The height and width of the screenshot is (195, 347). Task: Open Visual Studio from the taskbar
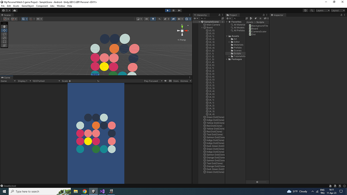tap(102, 191)
